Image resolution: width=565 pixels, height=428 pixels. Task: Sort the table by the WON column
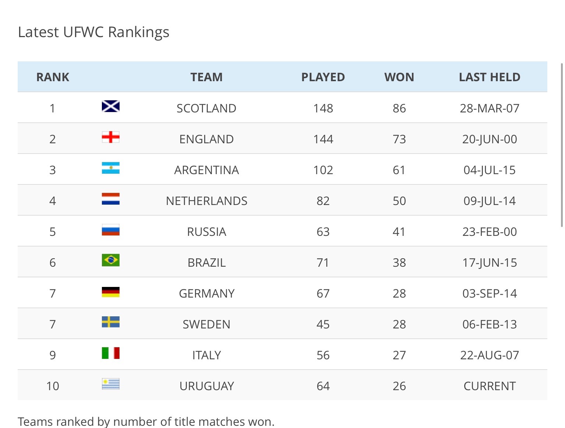(x=399, y=77)
